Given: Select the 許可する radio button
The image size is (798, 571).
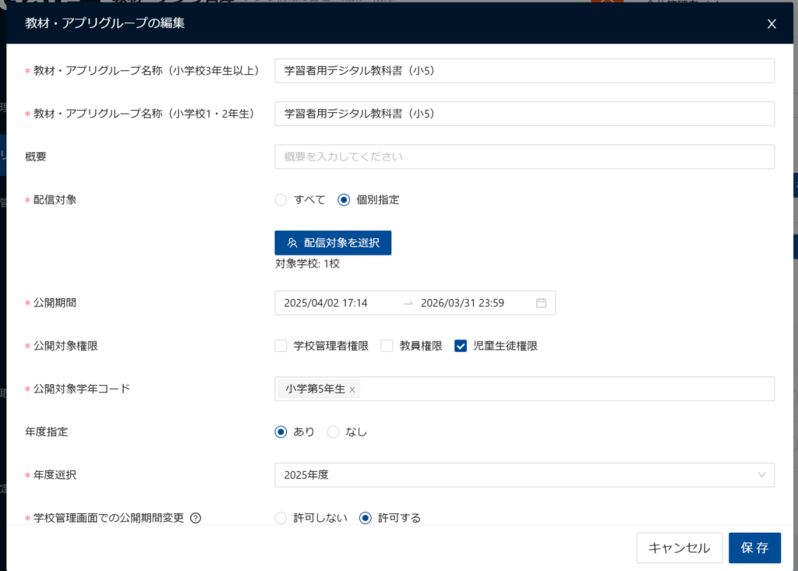Looking at the screenshot, I should [x=365, y=518].
